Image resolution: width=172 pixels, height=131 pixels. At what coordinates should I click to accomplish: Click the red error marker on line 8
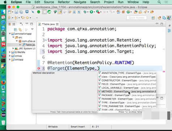coord(39,68)
